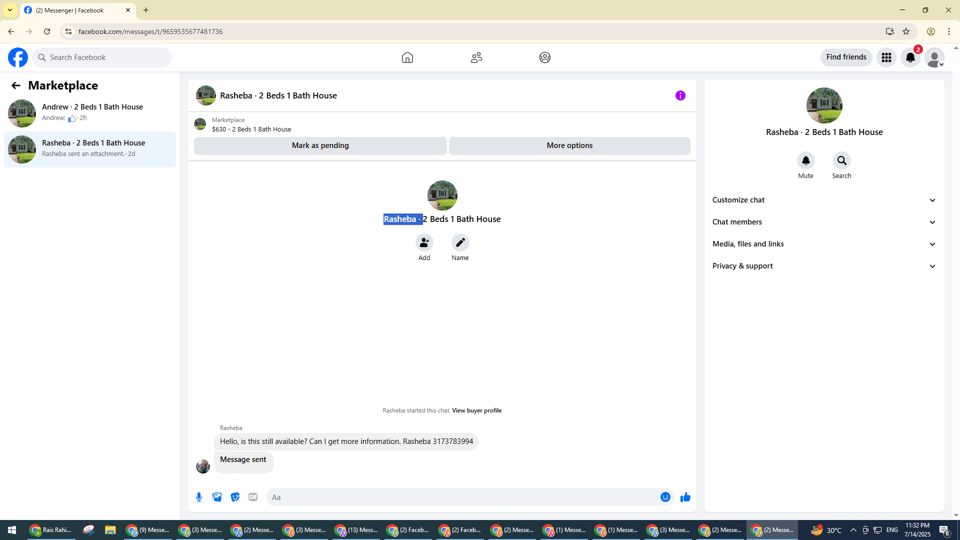Click the View buyer profile link
Image resolution: width=960 pixels, height=540 pixels.
[476, 410]
